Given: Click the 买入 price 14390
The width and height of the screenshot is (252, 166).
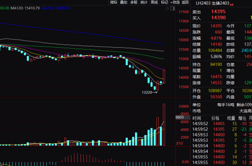Looking at the screenshot, I should click(218, 18).
